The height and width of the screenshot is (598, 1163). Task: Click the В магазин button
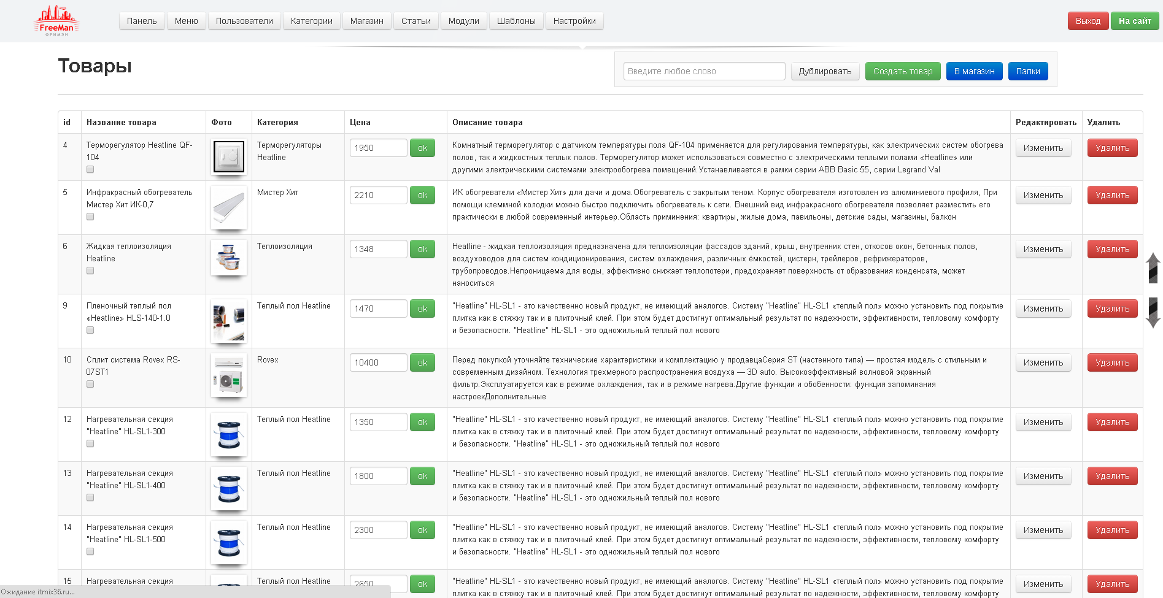[x=975, y=71]
